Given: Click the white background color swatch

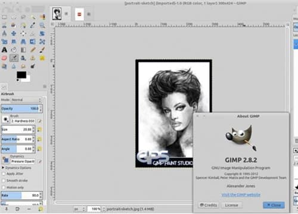Looking at the screenshot, I should 28,79.
